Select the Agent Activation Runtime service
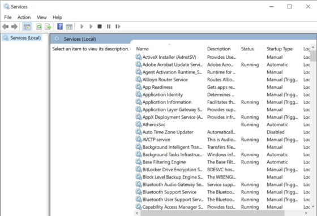 click(222, 72)
